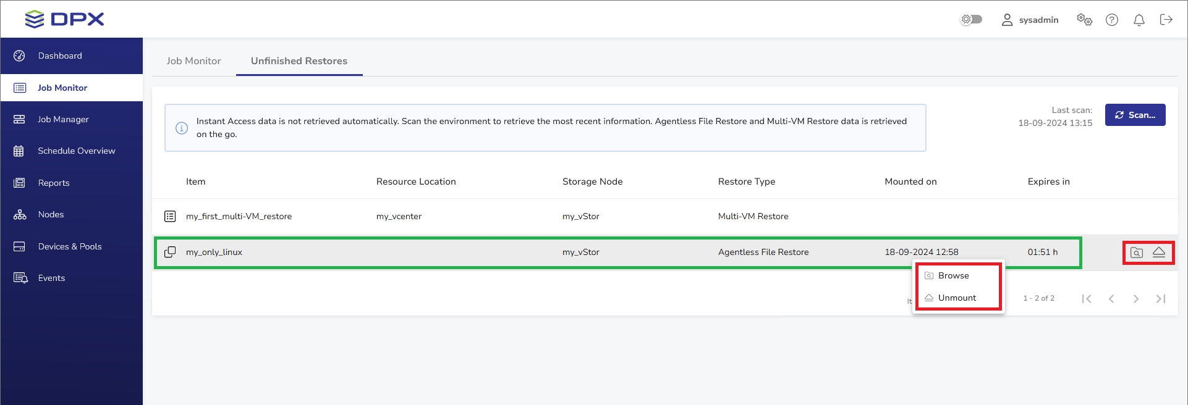Navigate to Devices & Pools in sidebar
Screen dimensions: 1188x405
pos(69,247)
